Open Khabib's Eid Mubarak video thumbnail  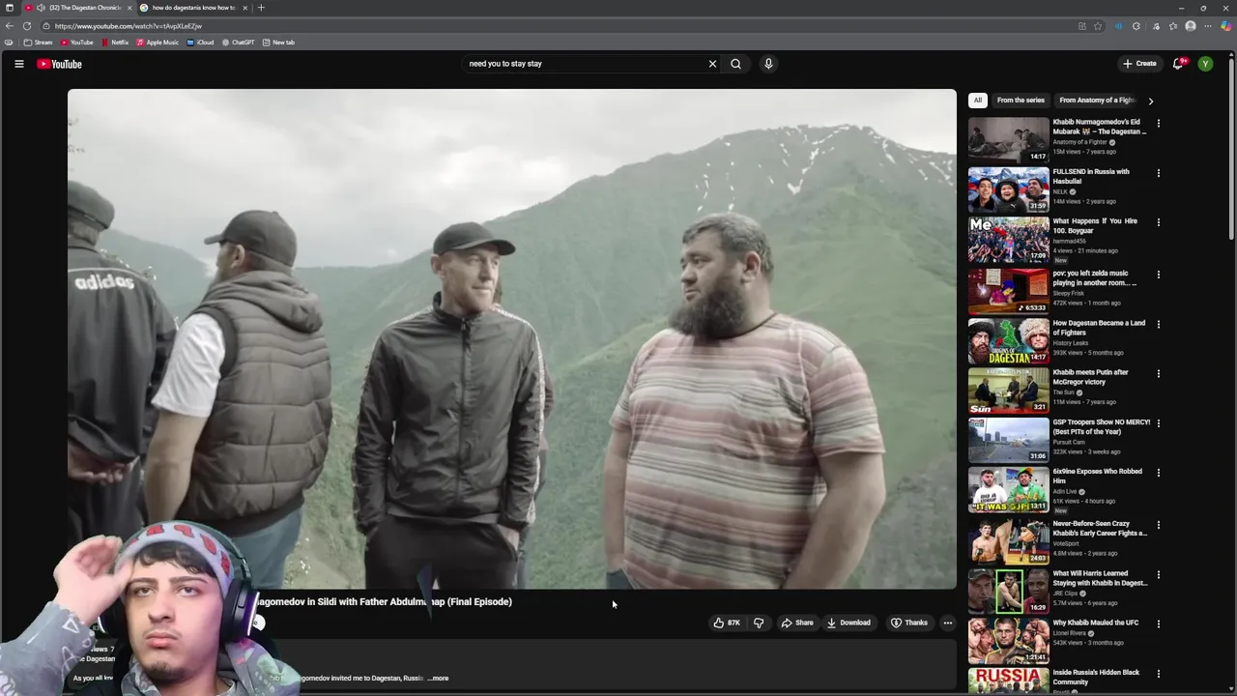click(x=1008, y=140)
